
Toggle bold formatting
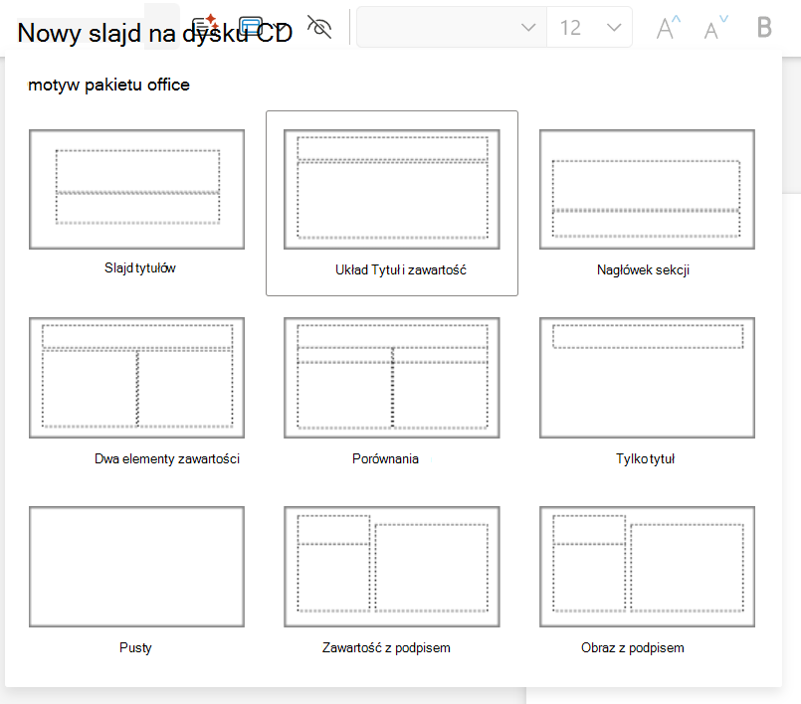[764, 27]
